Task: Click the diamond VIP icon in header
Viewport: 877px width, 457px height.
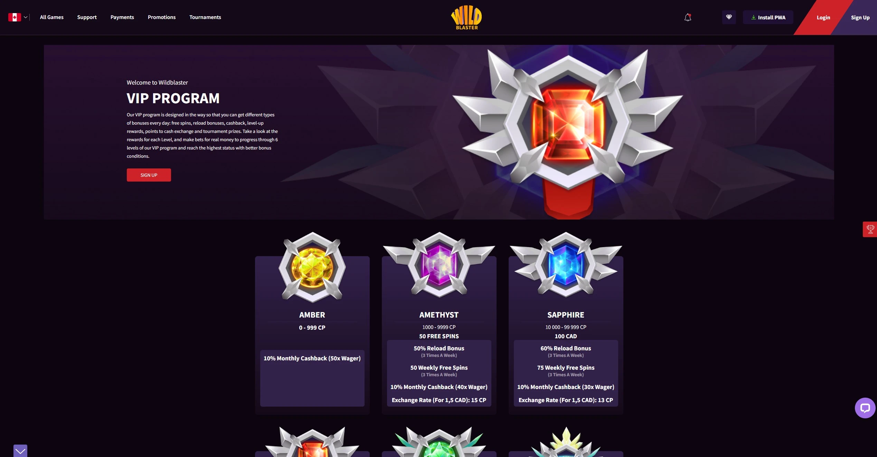Action: point(729,17)
